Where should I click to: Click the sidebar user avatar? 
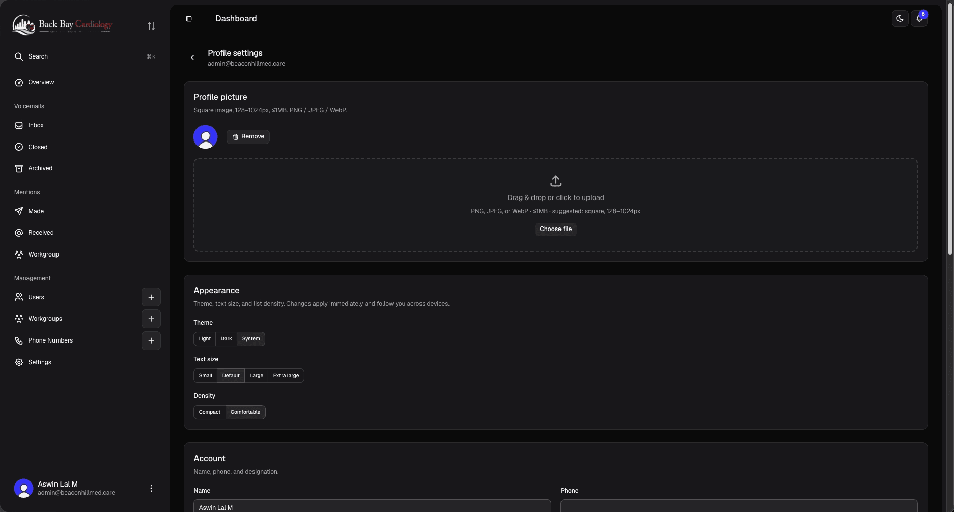click(23, 488)
